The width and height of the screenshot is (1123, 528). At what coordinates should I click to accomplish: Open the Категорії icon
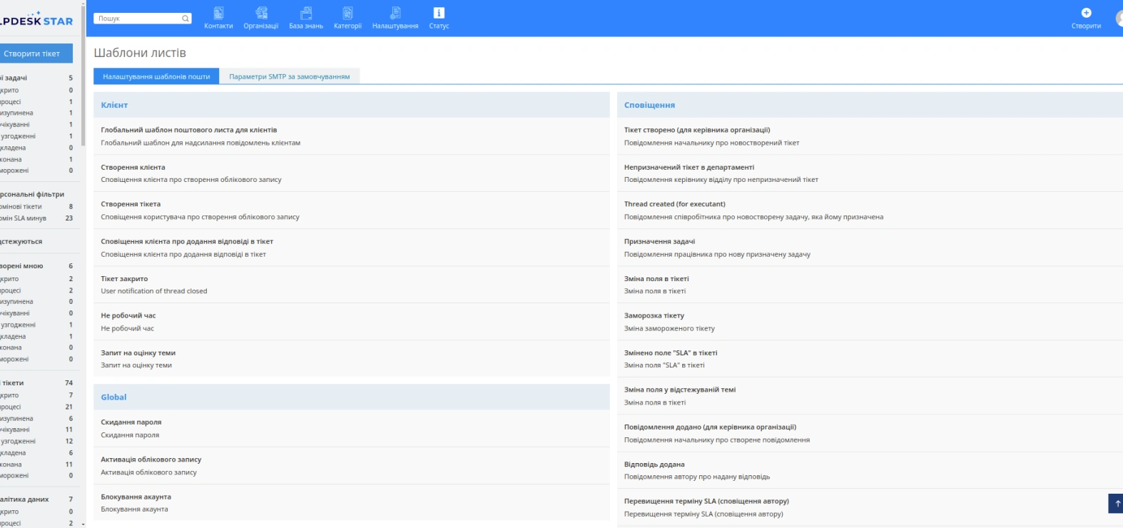pyautogui.click(x=347, y=18)
